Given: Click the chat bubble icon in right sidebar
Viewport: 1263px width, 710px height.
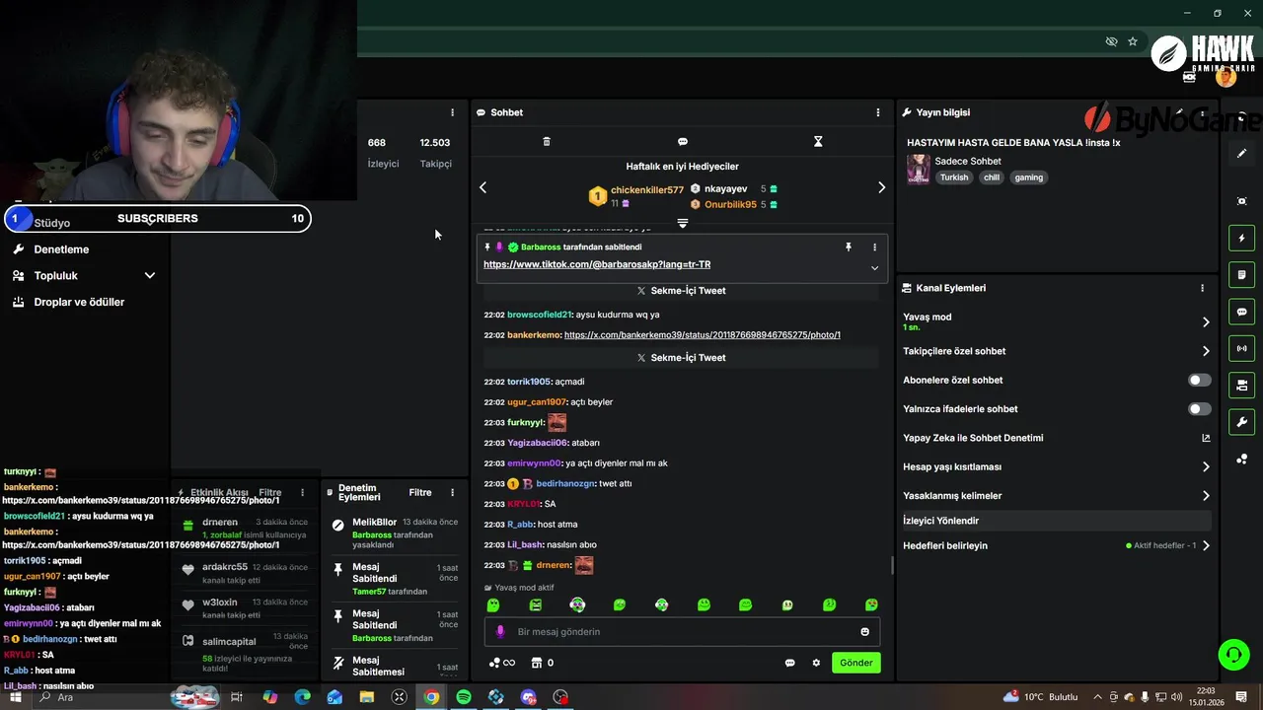Looking at the screenshot, I should click(1242, 312).
